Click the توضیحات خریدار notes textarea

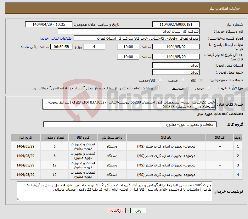(x=114, y=191)
